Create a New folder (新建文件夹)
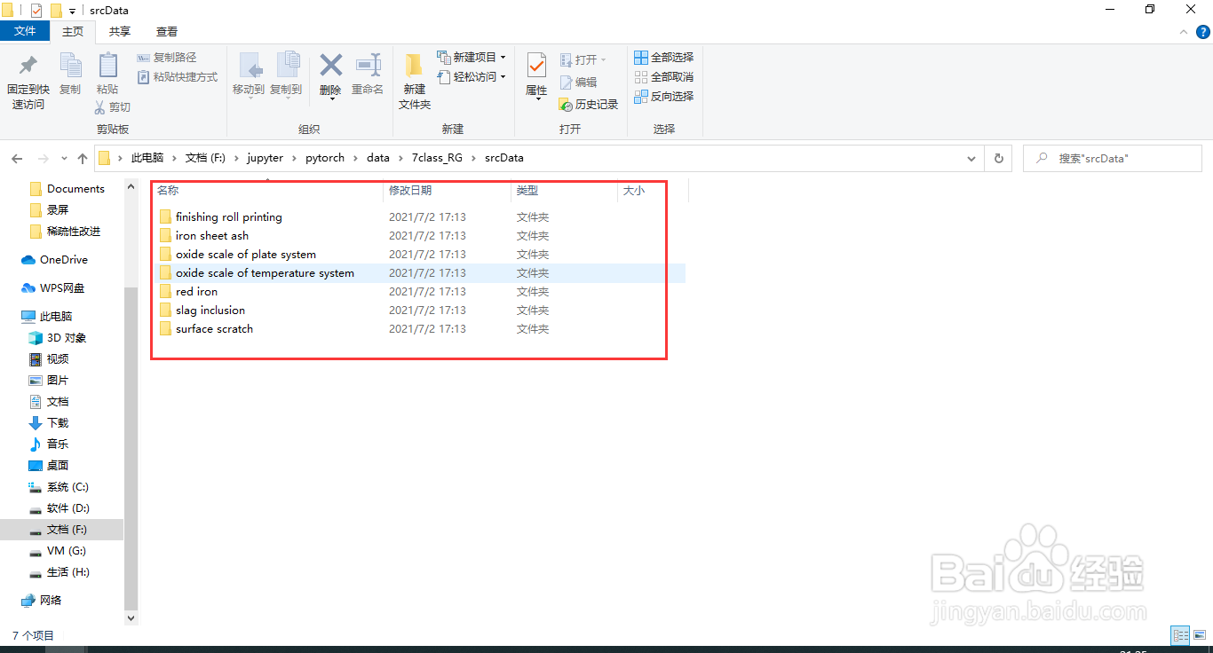 pos(415,82)
